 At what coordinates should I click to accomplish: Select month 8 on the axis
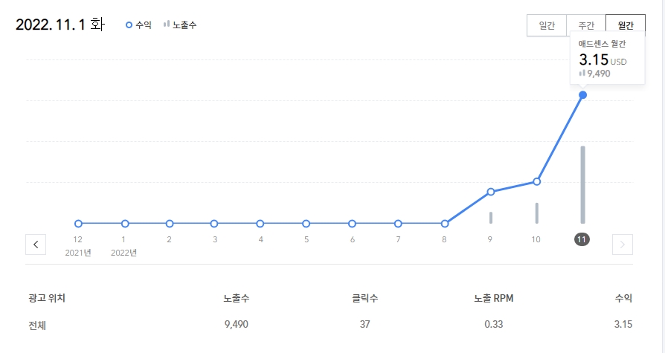pos(444,239)
